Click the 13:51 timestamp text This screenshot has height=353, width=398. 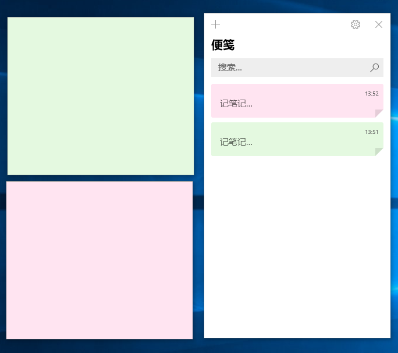coord(372,132)
